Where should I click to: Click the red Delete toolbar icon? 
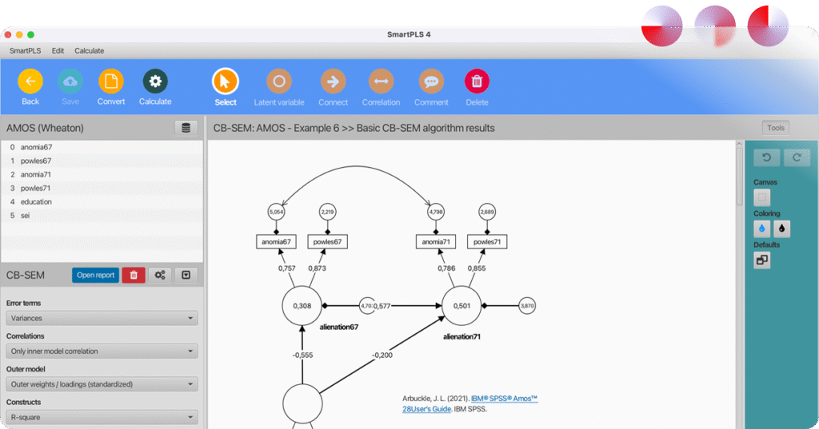pyautogui.click(x=477, y=81)
